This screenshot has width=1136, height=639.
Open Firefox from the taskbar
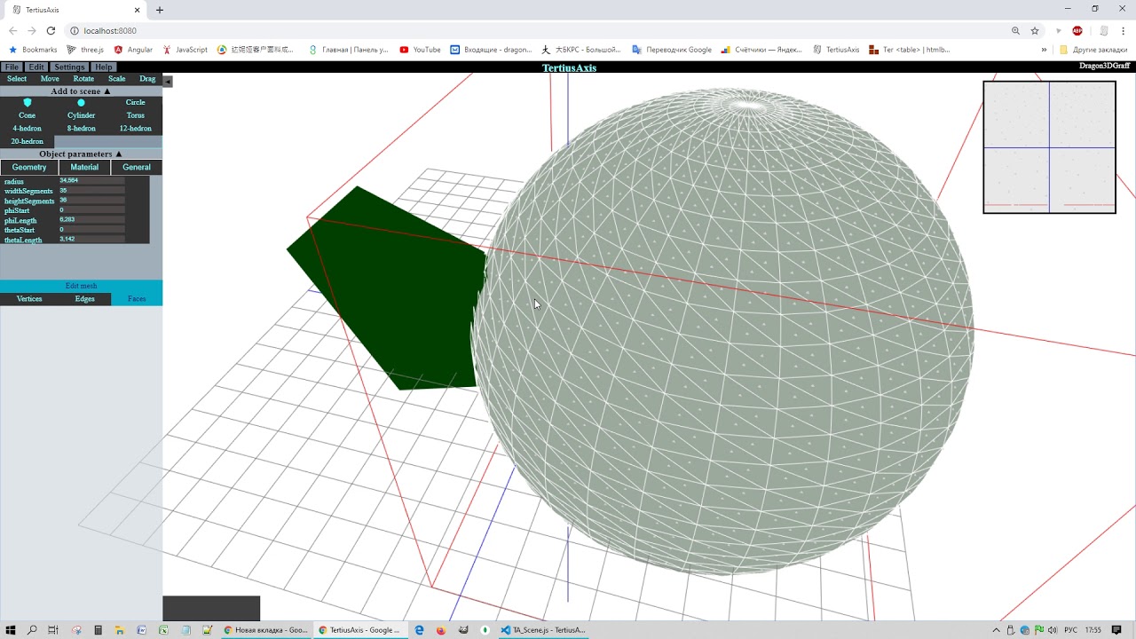coord(441,630)
